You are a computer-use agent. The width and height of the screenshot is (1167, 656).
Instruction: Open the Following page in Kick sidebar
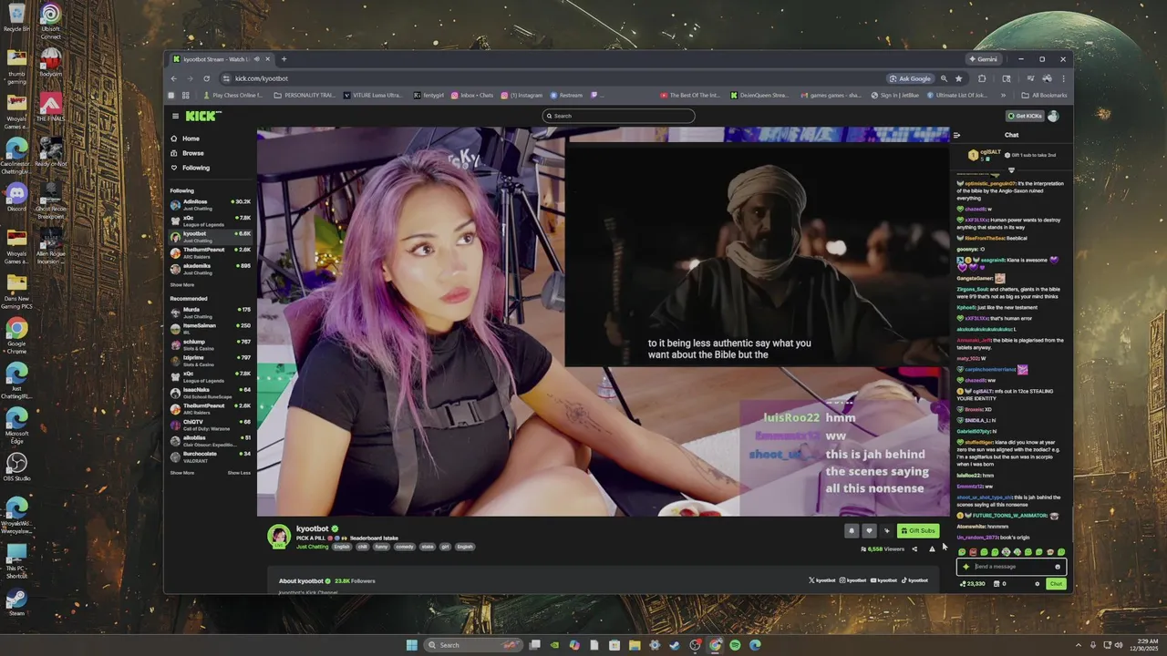pos(191,168)
